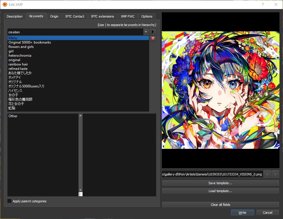Switch to the Description tab
Screen dimensions: 283x219
click(x=15, y=16)
